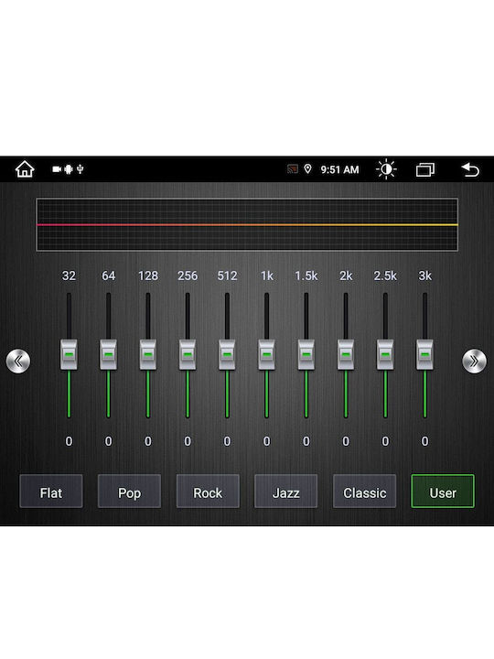Tap the back arrow icon
Viewport: 494px width, 659px height.
(470, 170)
